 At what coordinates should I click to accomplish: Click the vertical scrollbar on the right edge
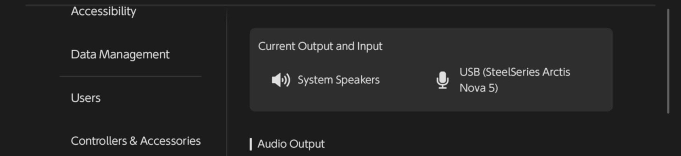coord(668,61)
